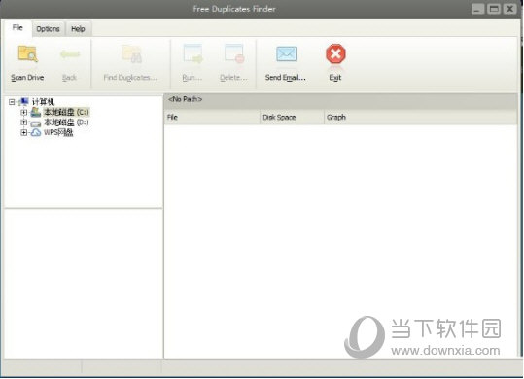Select the 计算机 root item

point(43,101)
